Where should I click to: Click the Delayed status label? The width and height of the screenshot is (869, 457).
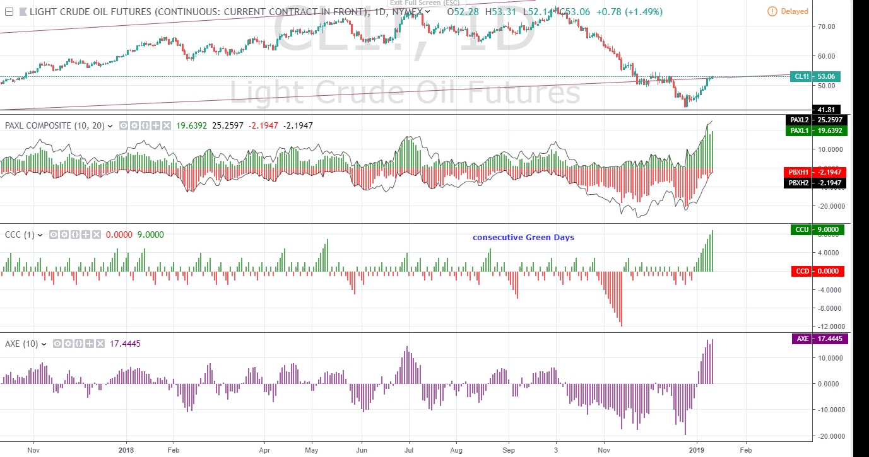point(794,11)
